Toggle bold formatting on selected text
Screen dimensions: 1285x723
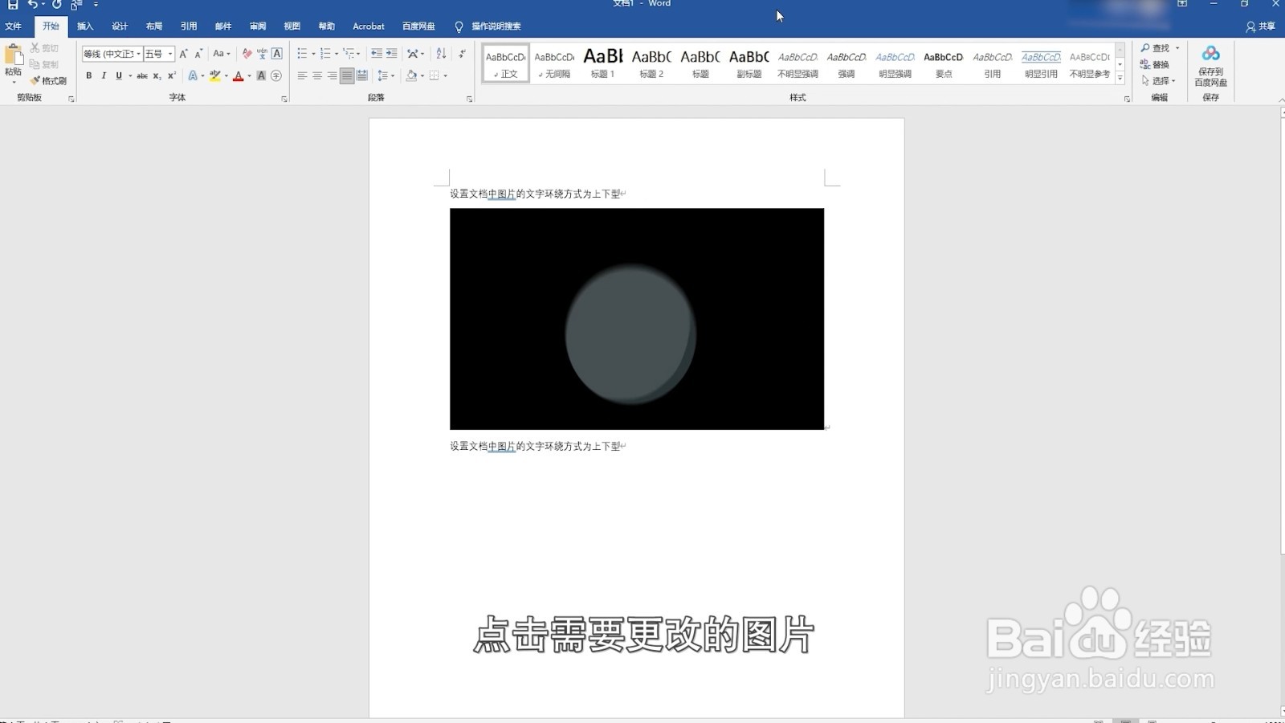(x=88, y=76)
